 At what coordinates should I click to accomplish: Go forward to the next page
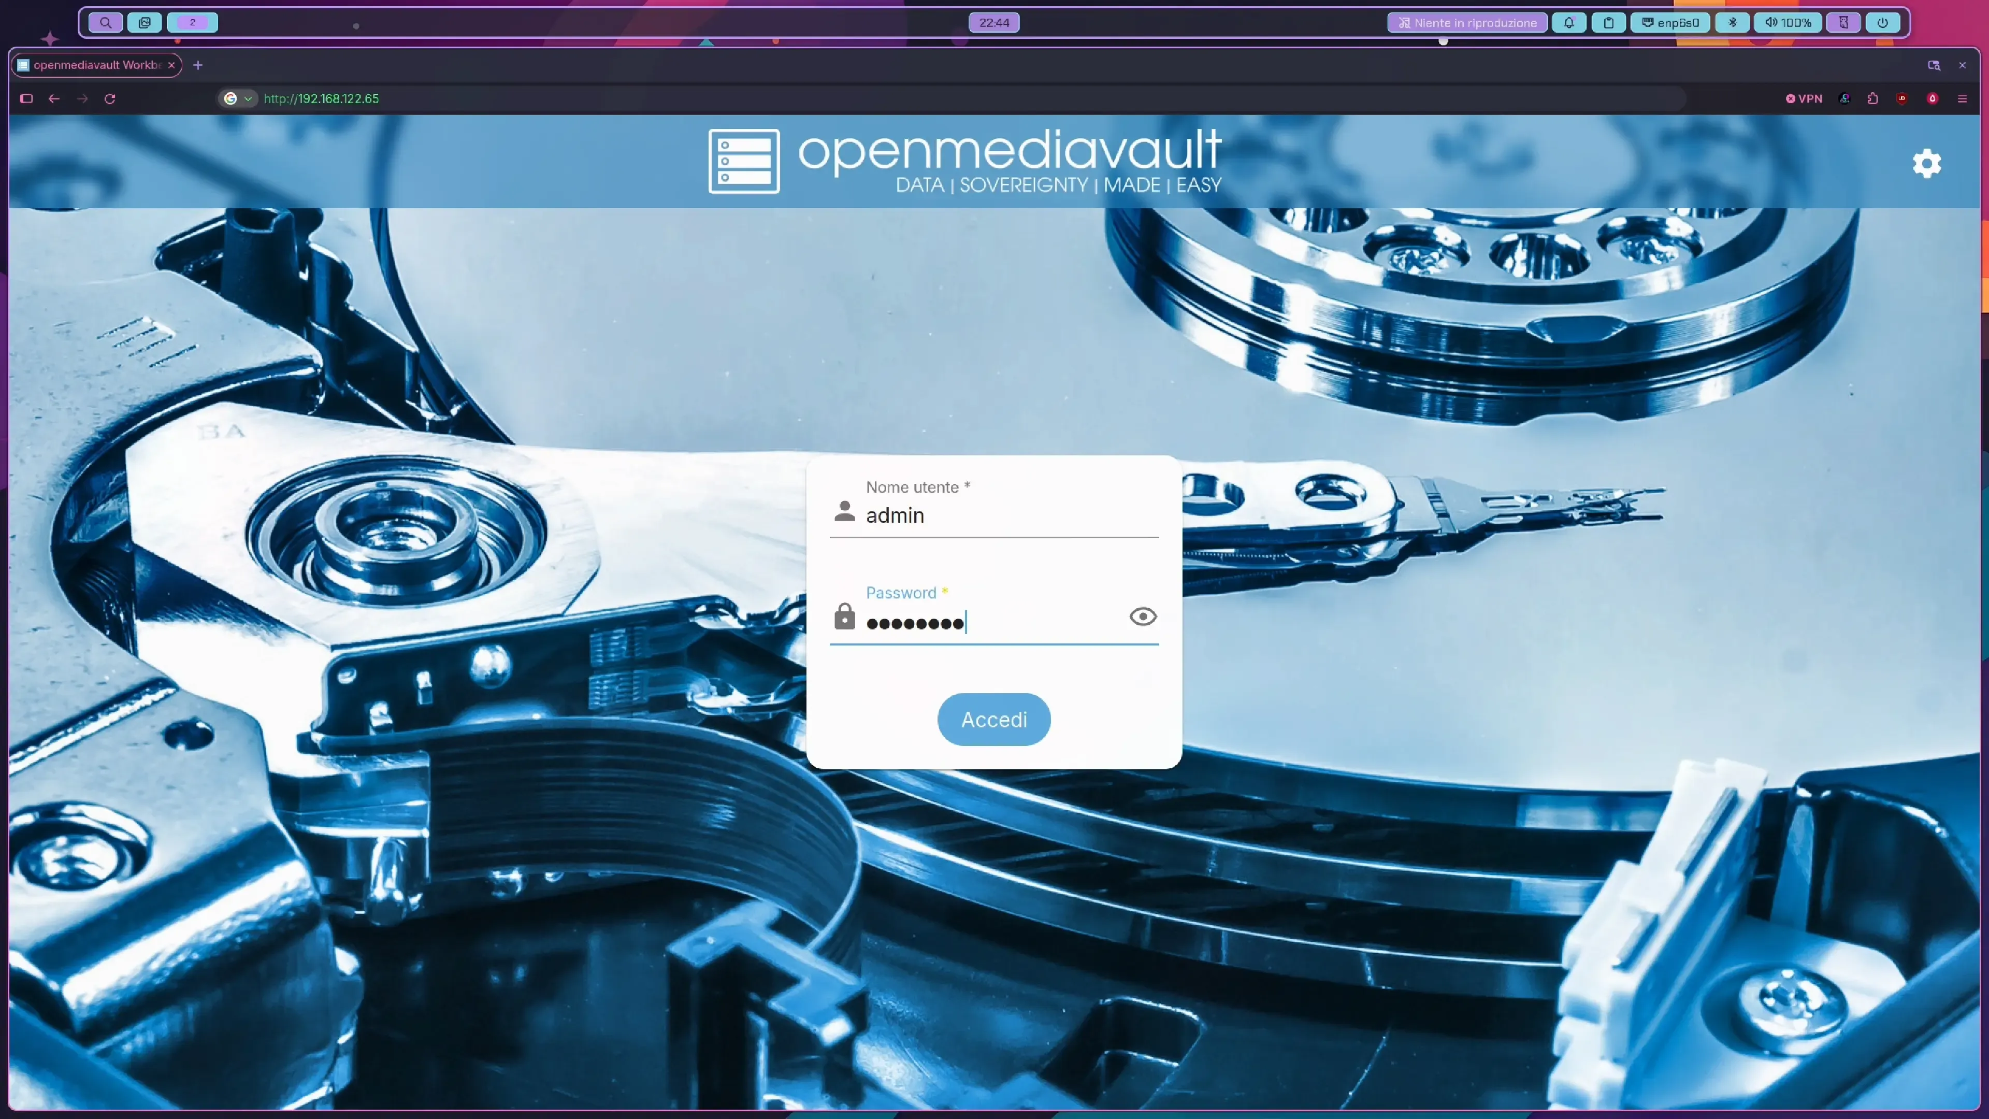click(83, 98)
